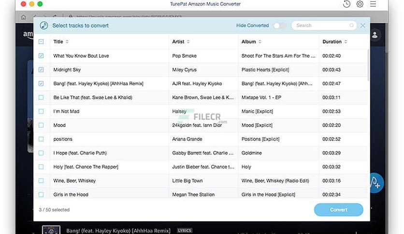Close the Select tracks dialog
The width and height of the screenshot is (404, 234).
click(363, 26)
